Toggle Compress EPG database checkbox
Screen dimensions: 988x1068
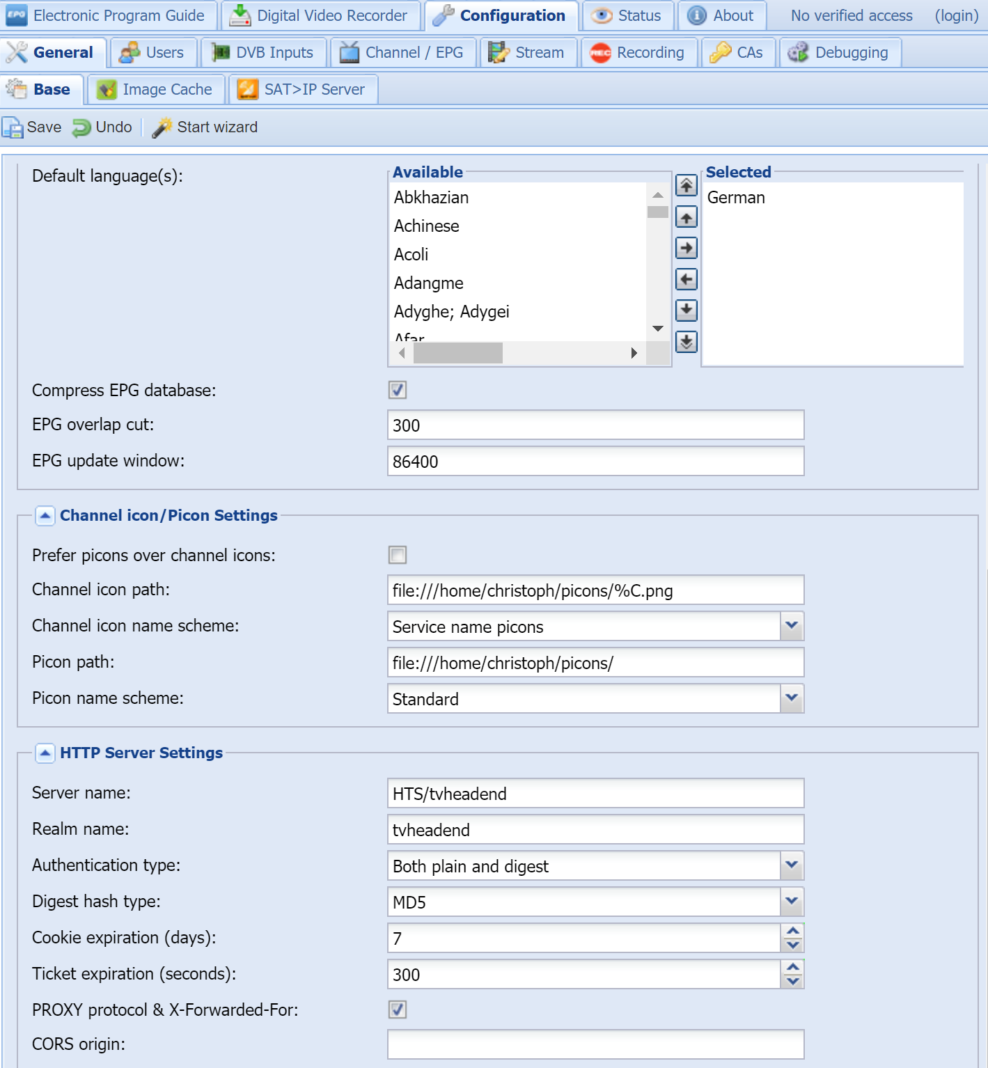(x=398, y=390)
